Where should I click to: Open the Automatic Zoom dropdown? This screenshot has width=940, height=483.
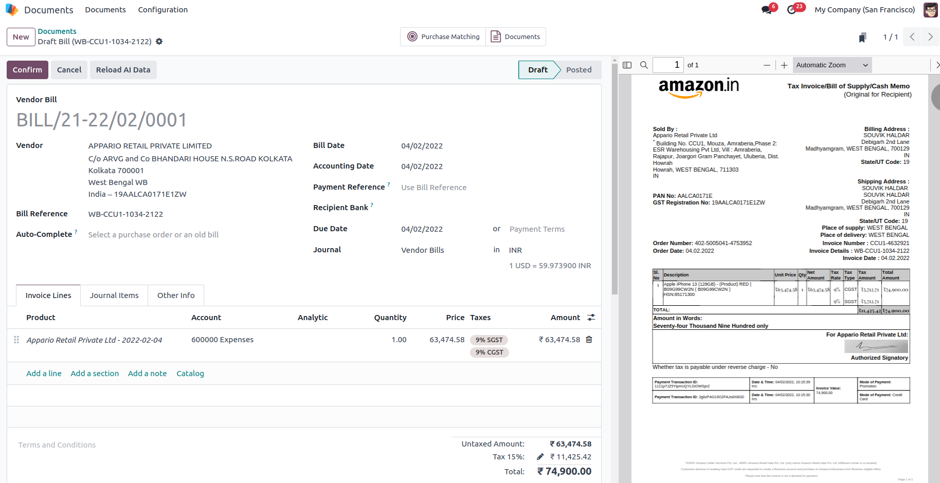[x=832, y=65]
